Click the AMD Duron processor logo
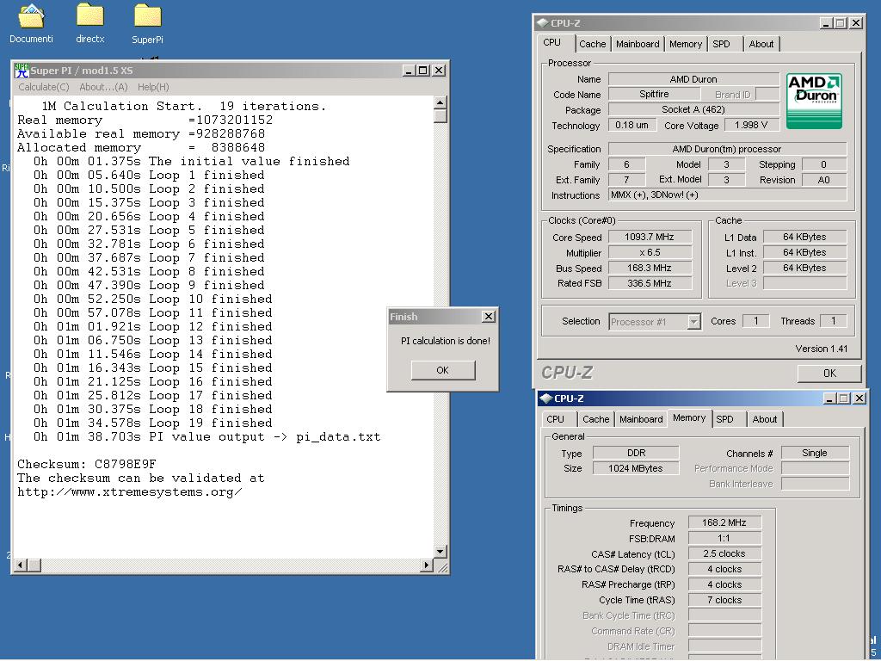 tap(814, 102)
